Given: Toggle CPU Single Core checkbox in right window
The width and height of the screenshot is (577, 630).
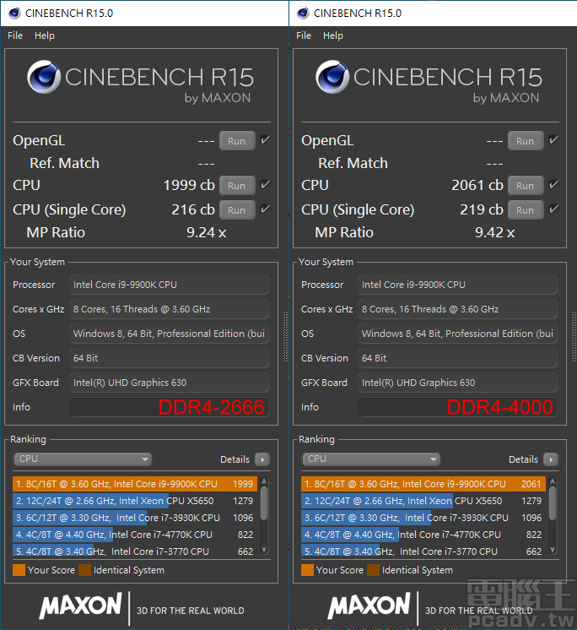Looking at the screenshot, I should tap(553, 209).
